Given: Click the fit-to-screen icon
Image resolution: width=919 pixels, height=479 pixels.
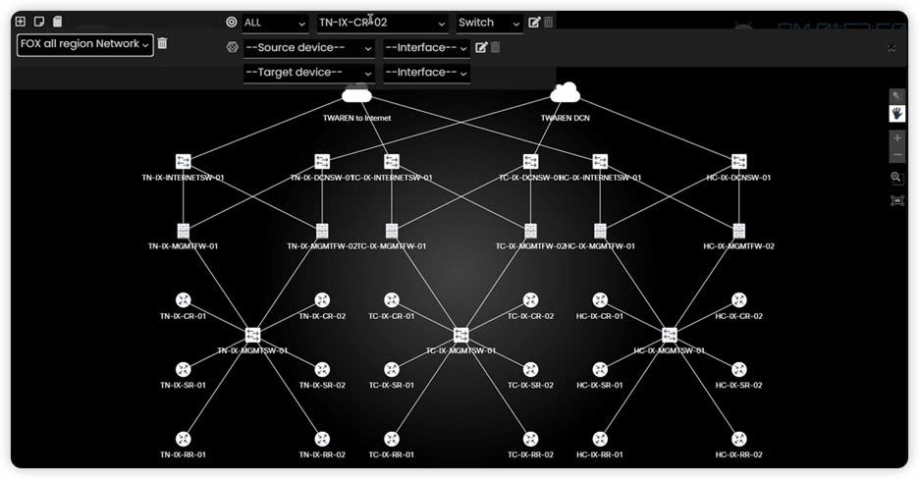Looking at the screenshot, I should [x=896, y=200].
